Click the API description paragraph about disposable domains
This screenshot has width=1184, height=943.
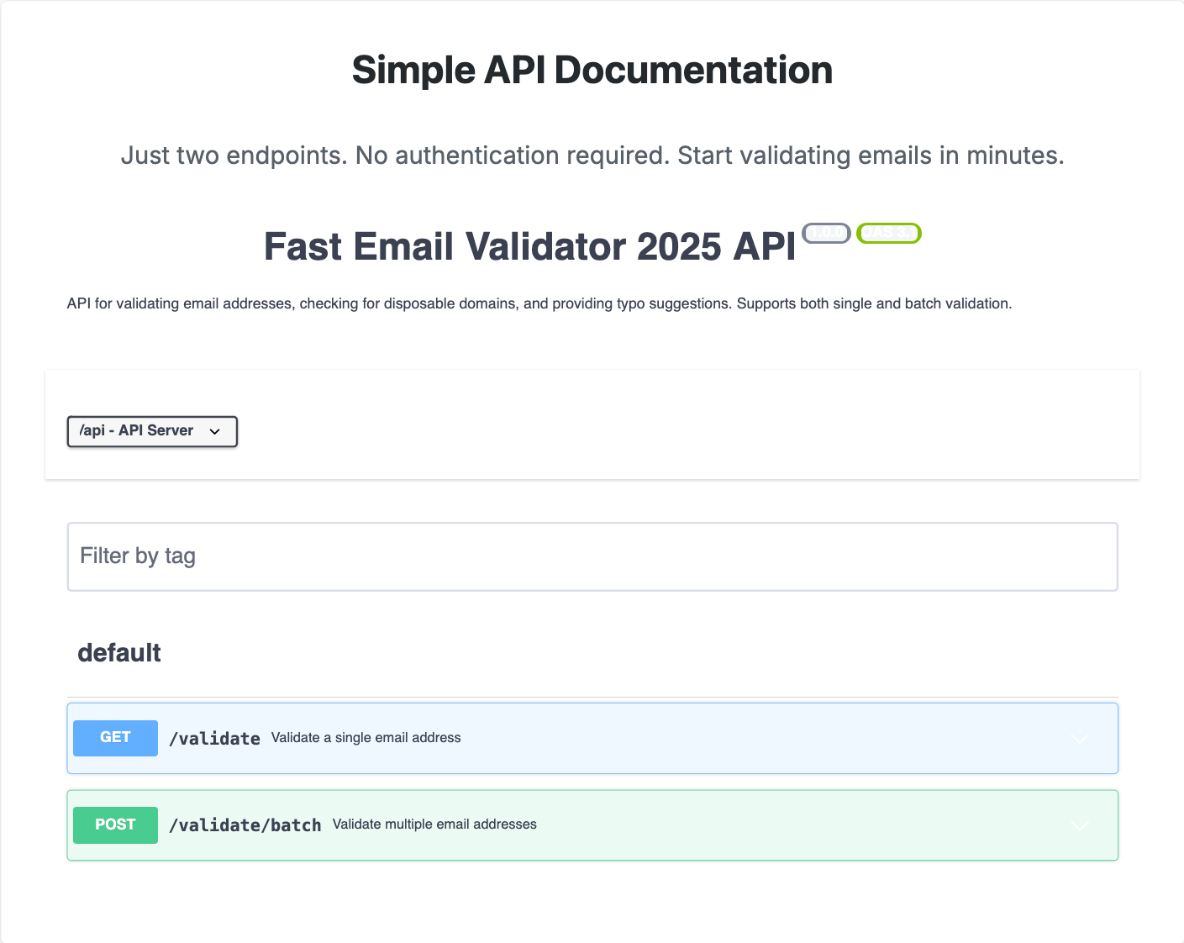(539, 303)
